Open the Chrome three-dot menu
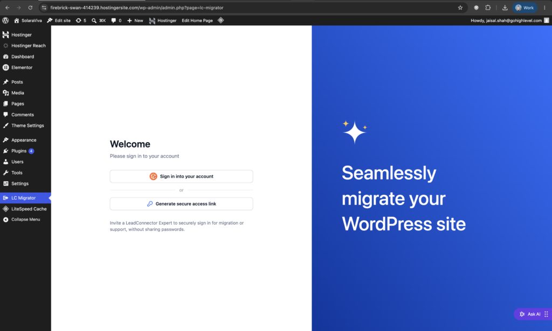 [544, 8]
